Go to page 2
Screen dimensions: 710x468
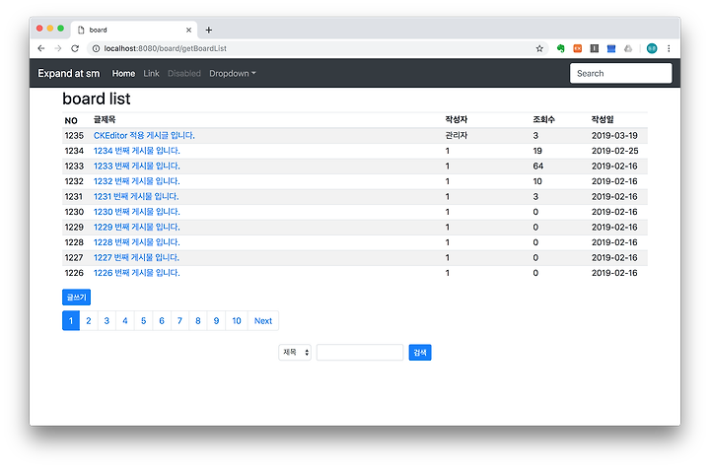[x=89, y=321]
